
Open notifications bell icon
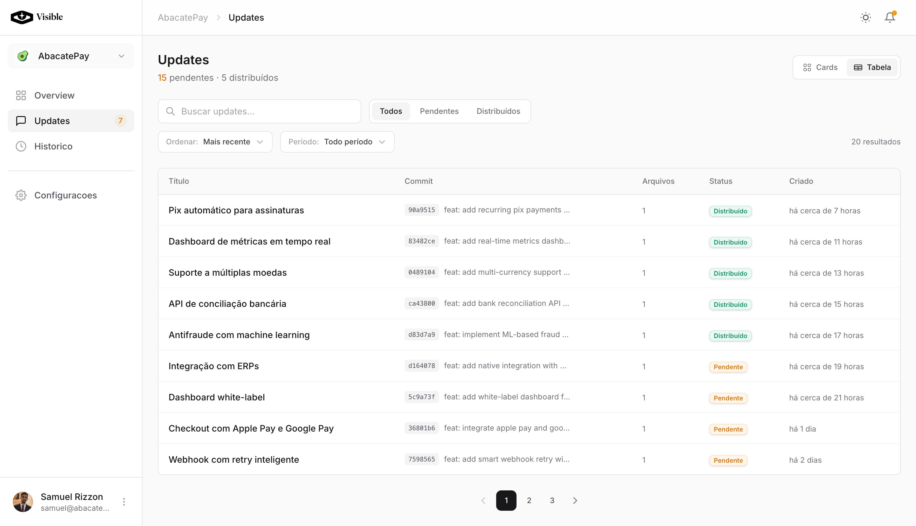pos(889,17)
